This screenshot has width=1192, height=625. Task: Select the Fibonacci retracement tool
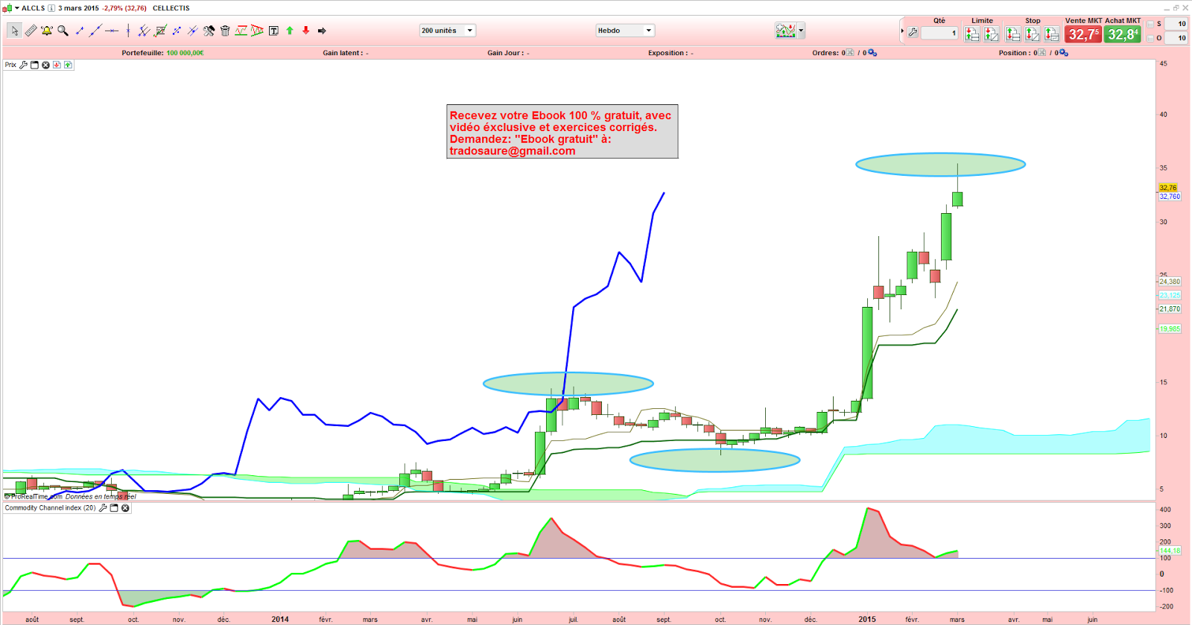[x=160, y=31]
